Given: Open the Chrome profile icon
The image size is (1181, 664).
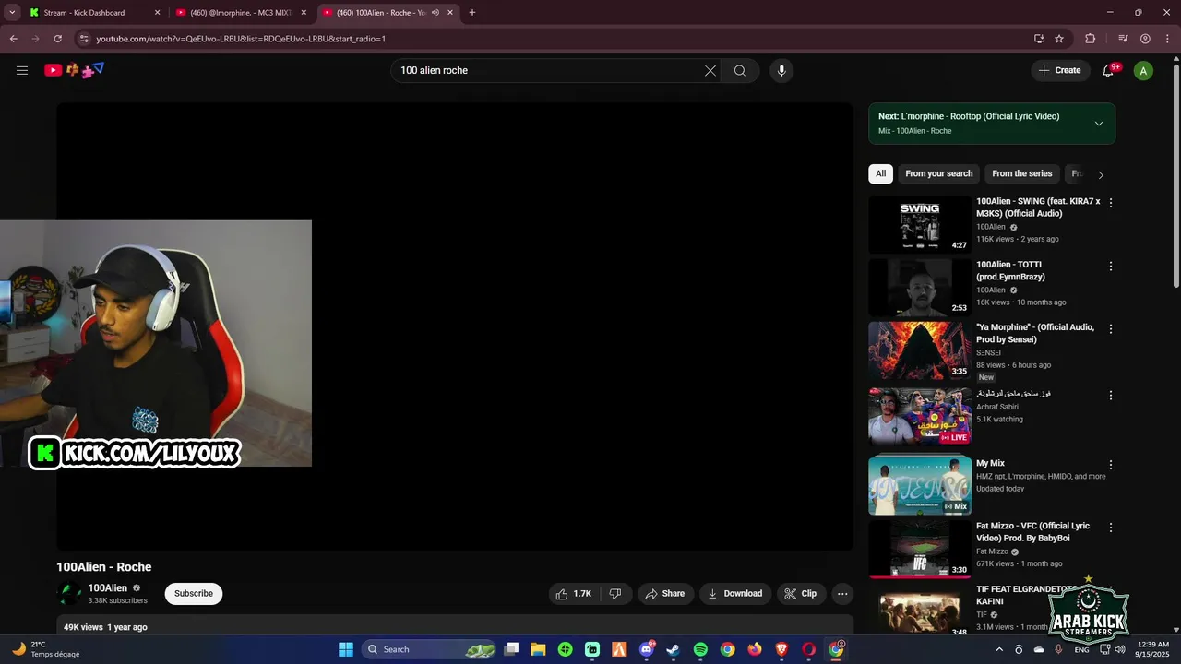Looking at the screenshot, I should click(1145, 39).
